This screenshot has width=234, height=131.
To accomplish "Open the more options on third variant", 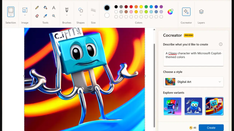I will click(x=220, y=101).
